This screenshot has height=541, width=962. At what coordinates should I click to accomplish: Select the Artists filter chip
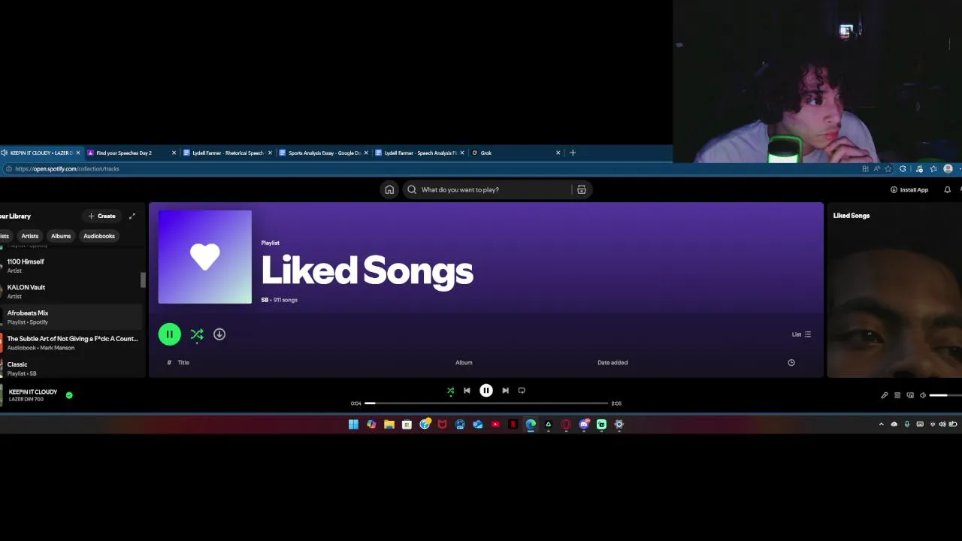[x=30, y=236]
